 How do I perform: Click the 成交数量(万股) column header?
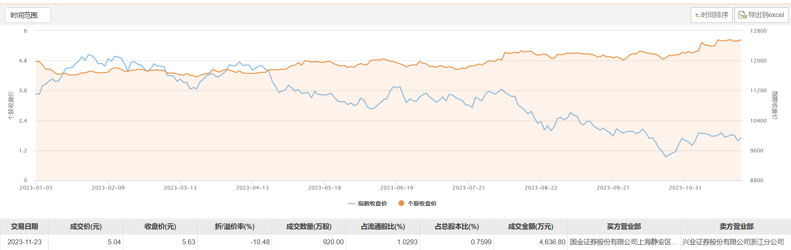tap(309, 226)
